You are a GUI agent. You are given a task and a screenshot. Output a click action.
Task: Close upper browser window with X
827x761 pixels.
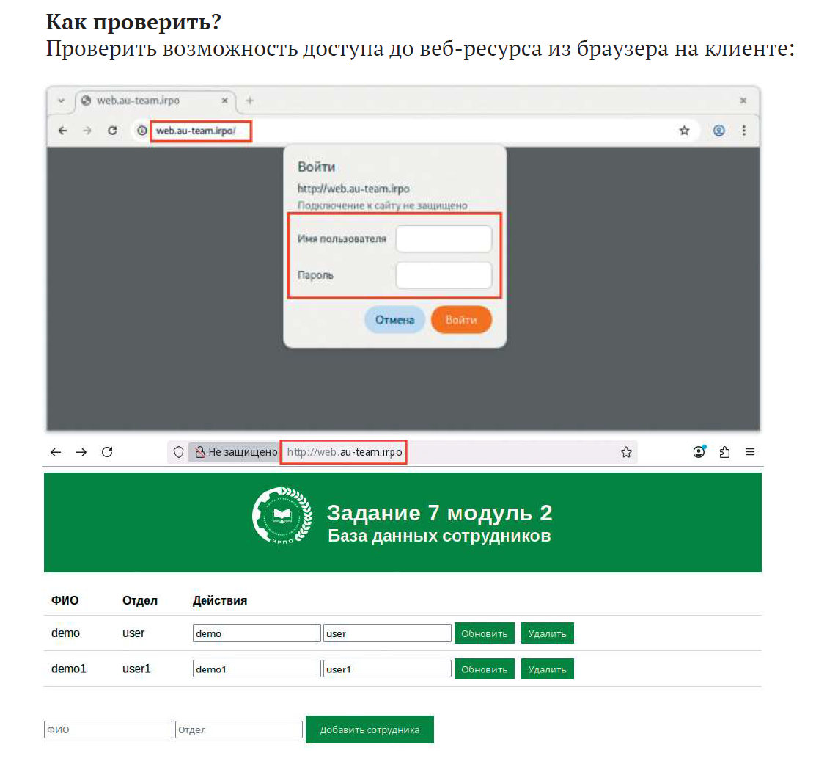(x=743, y=101)
